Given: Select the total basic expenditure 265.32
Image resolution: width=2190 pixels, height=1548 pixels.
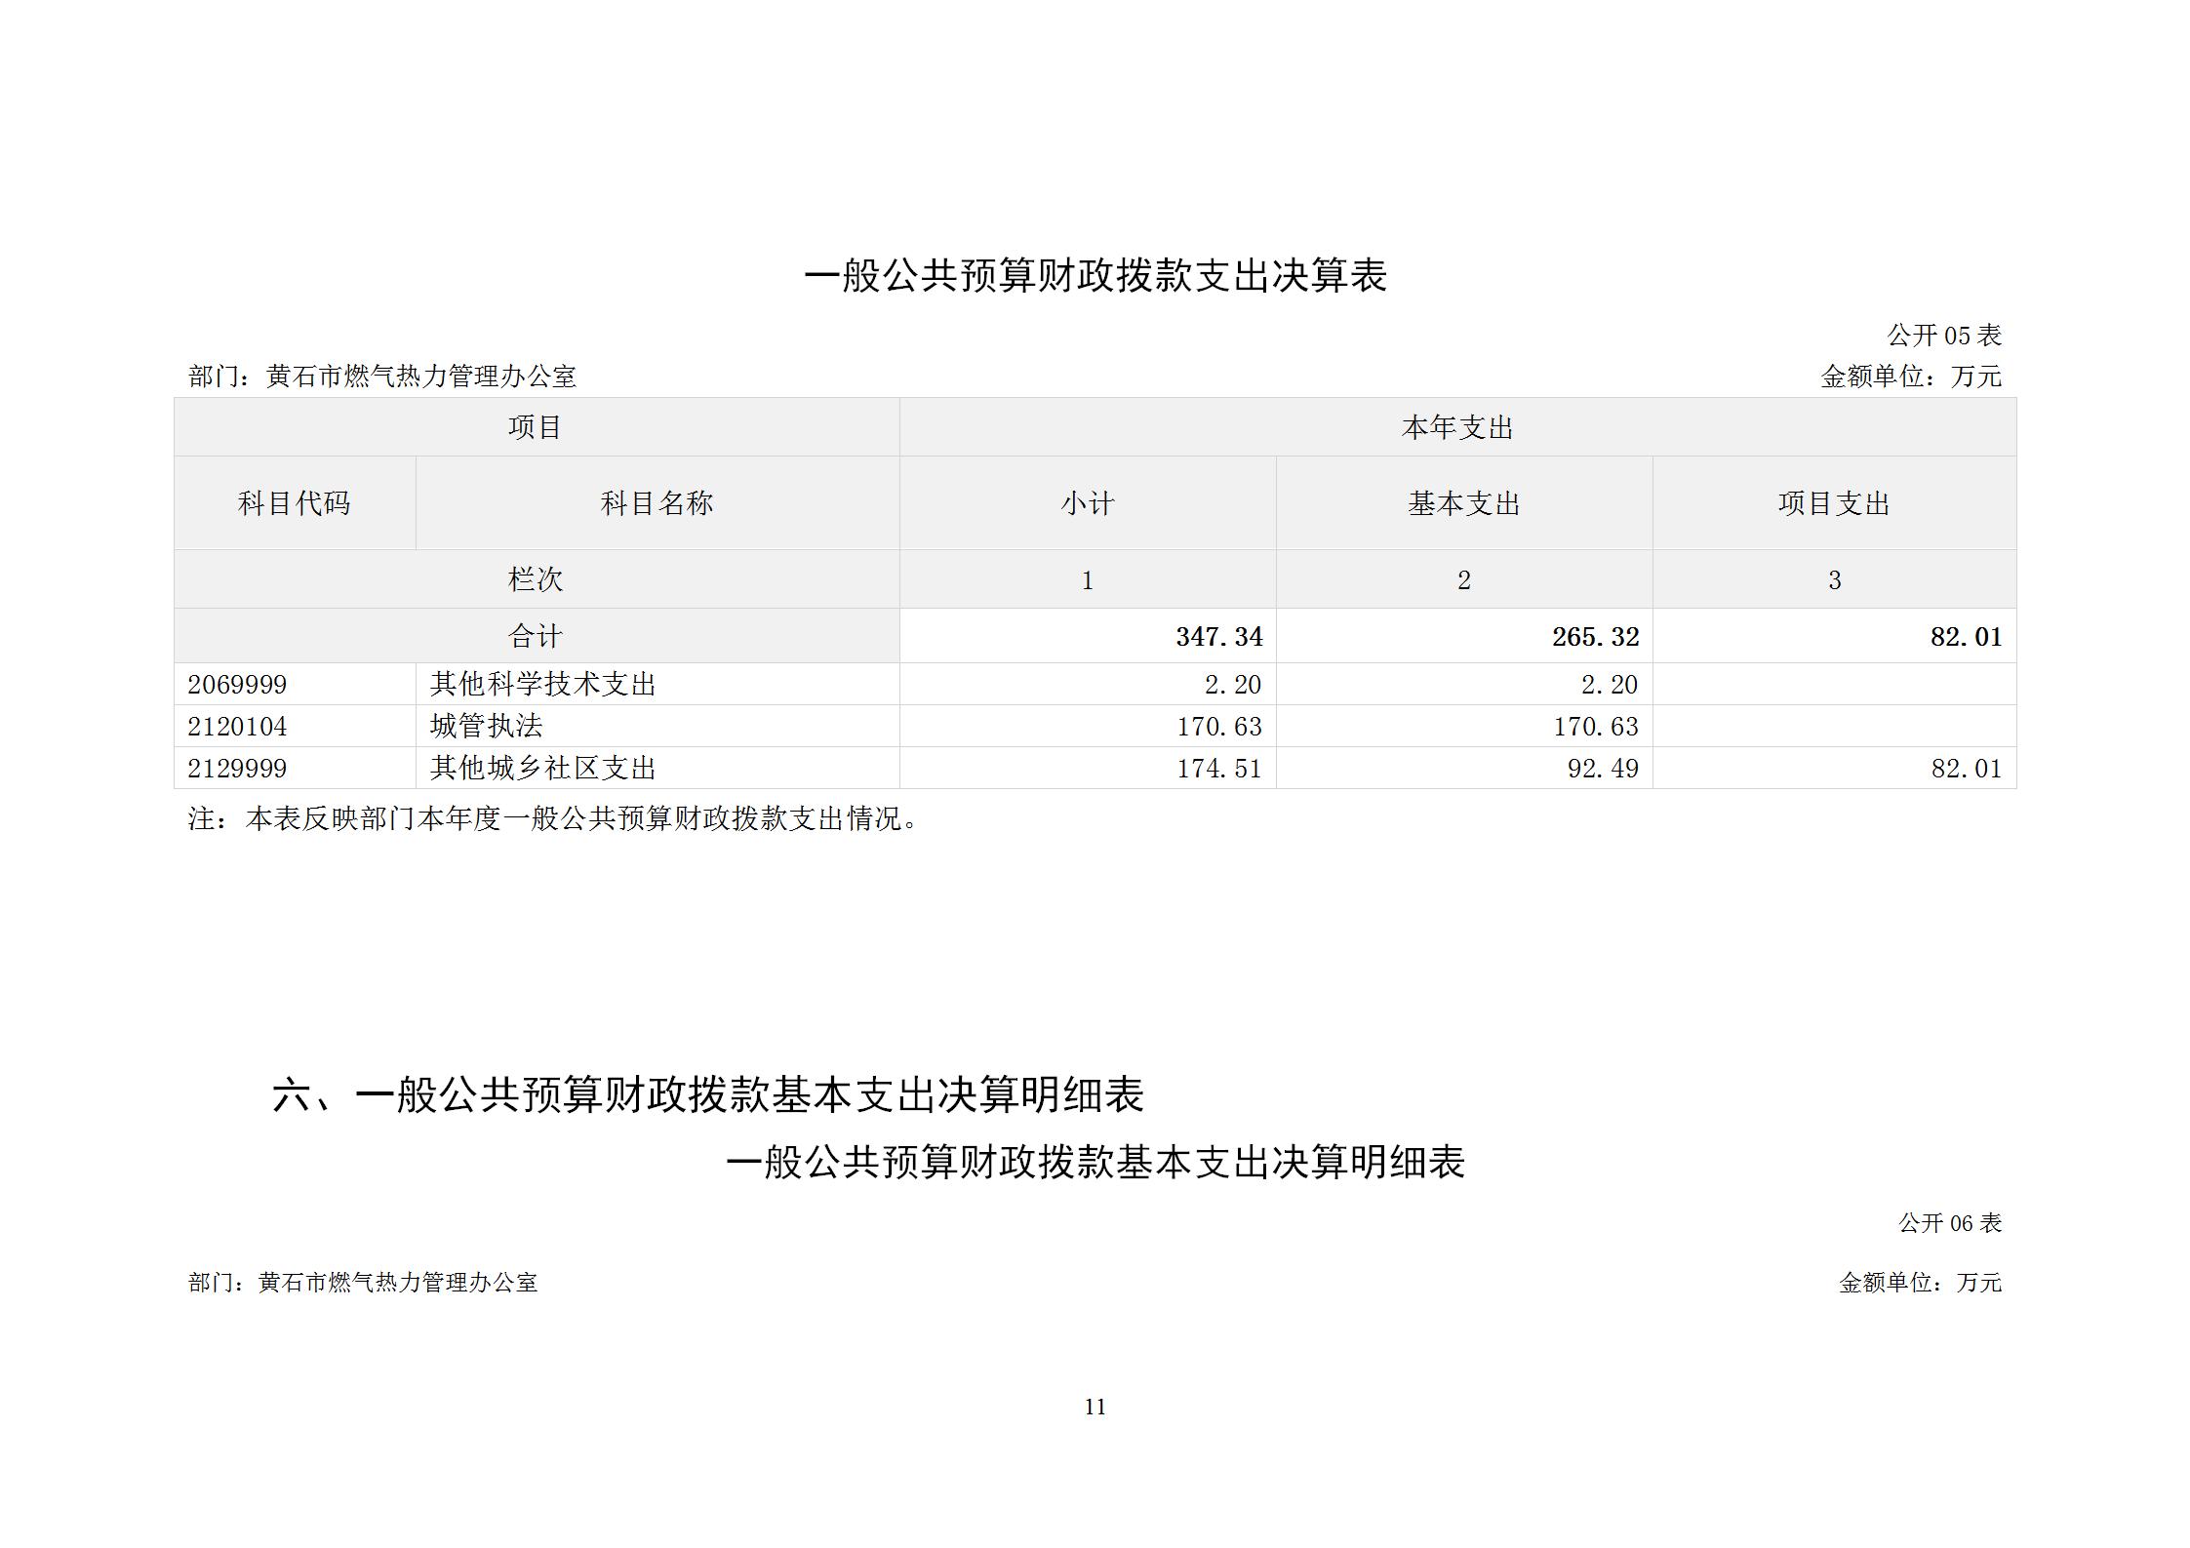Looking at the screenshot, I should tap(1595, 637).
